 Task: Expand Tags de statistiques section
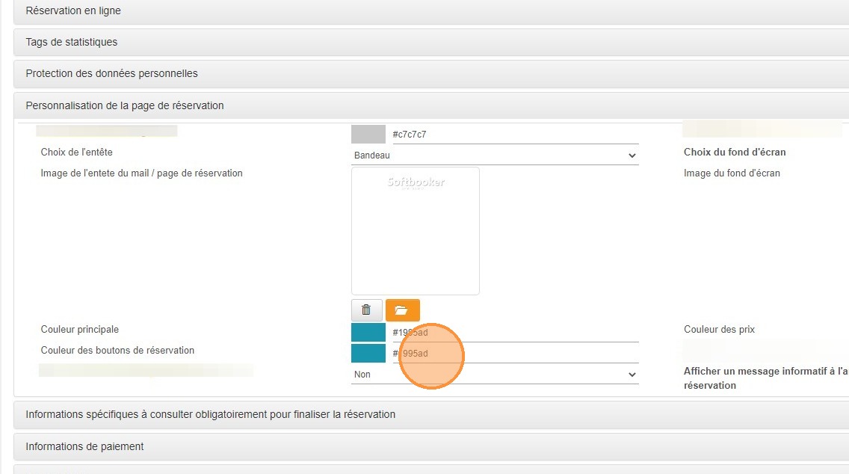tap(431, 43)
